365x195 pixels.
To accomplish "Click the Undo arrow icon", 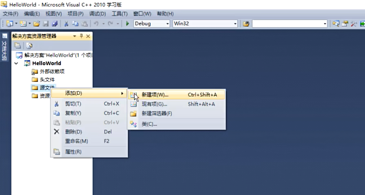I will pyautogui.click(x=96, y=24).
